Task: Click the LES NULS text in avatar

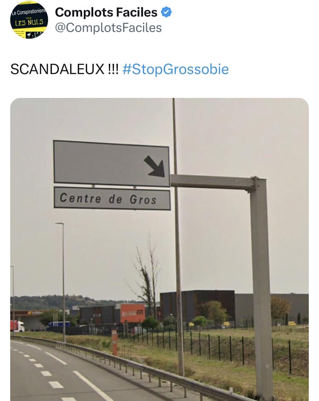Action: (x=29, y=23)
